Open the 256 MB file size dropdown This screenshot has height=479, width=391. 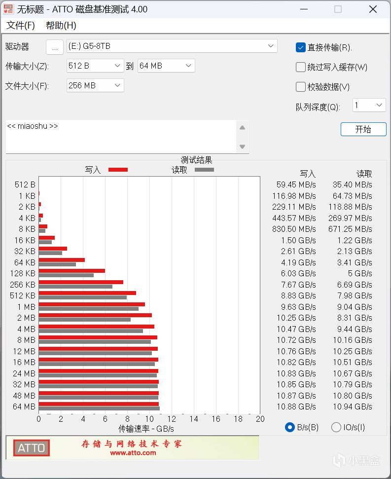(x=95, y=85)
